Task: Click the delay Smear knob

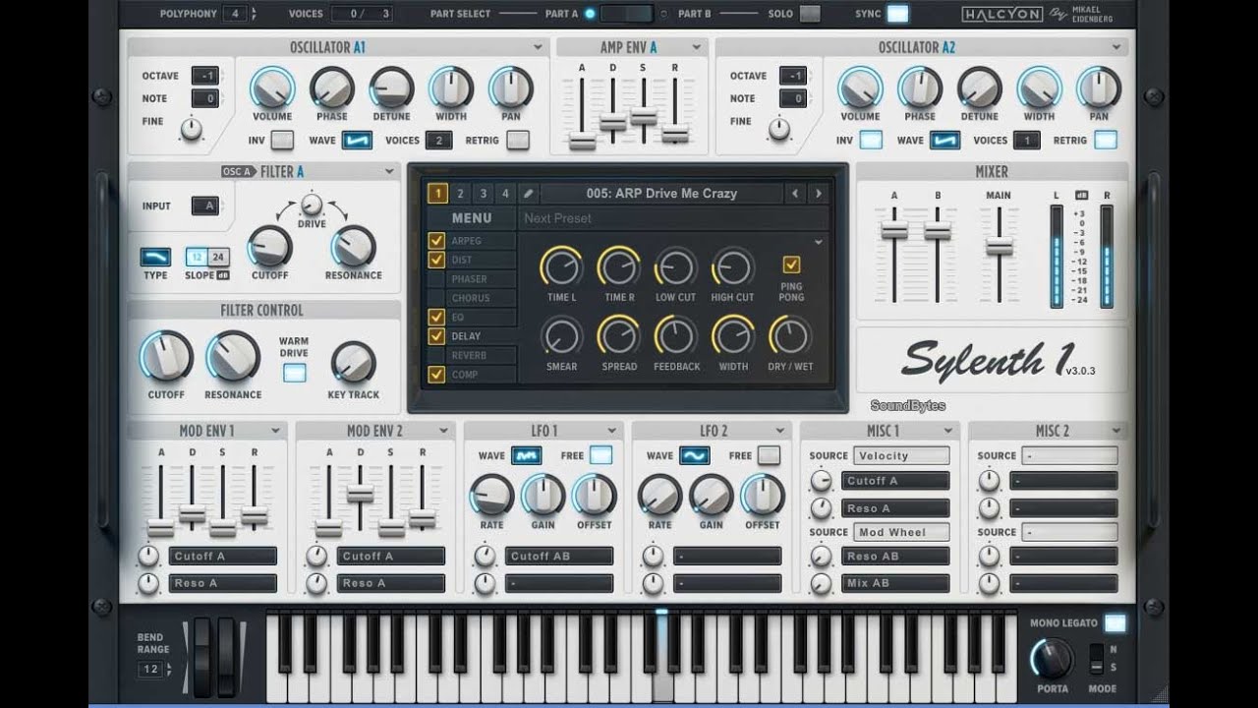Action: pos(561,336)
